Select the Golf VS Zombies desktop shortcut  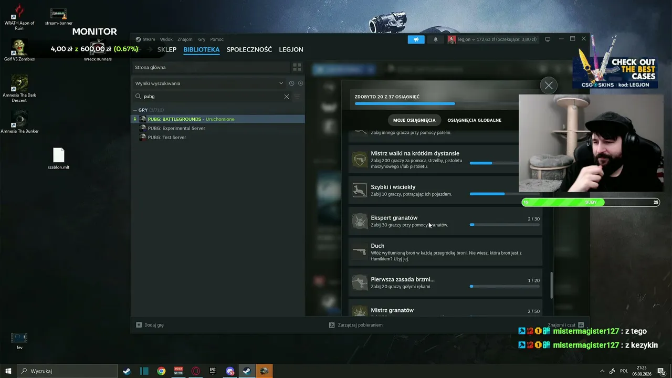point(19,50)
